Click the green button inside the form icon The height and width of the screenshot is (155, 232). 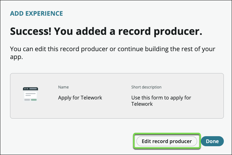[34, 100]
